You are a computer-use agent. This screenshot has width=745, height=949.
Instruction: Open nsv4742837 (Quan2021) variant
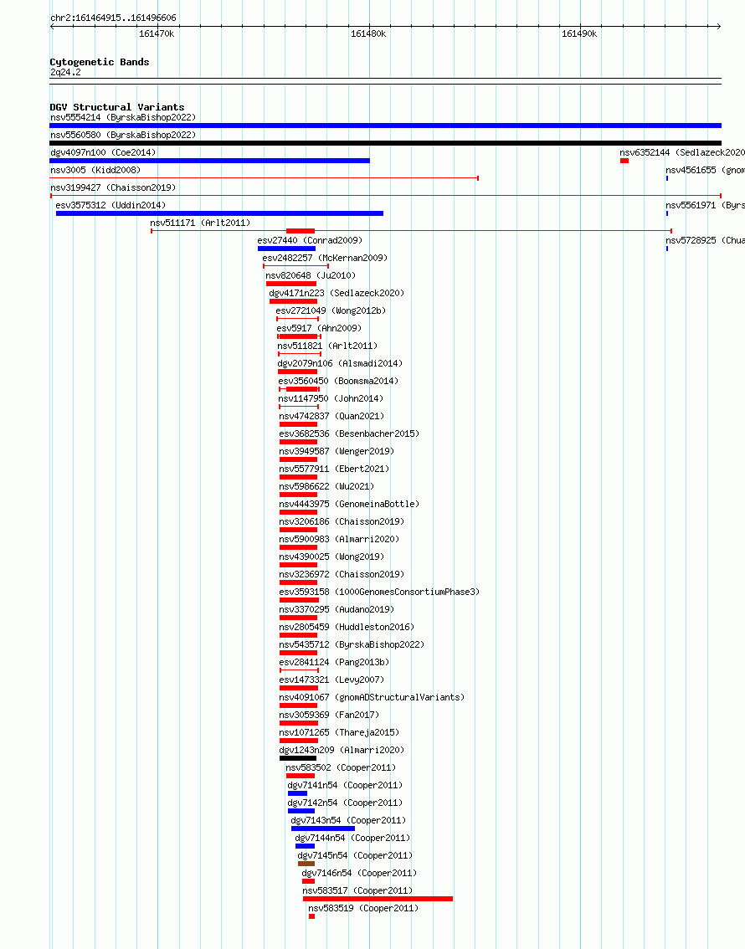click(331, 416)
